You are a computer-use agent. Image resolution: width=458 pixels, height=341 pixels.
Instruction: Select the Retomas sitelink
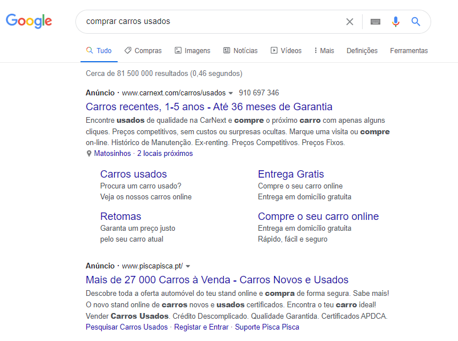click(x=120, y=216)
